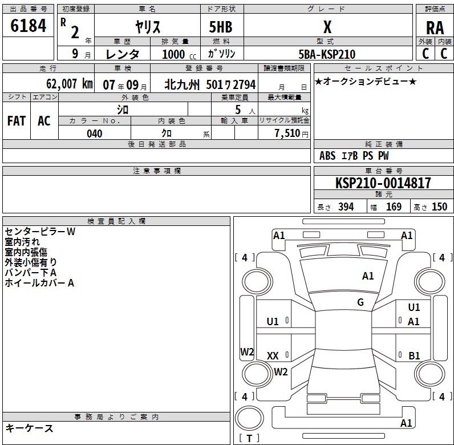Click lot number 6184
Viewport: 454px width, 445px height.
pos(28,26)
